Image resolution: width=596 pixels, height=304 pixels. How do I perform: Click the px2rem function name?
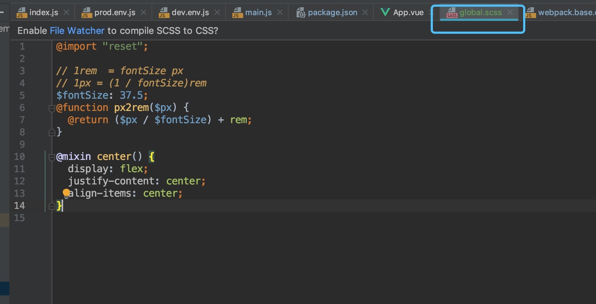[x=131, y=108]
